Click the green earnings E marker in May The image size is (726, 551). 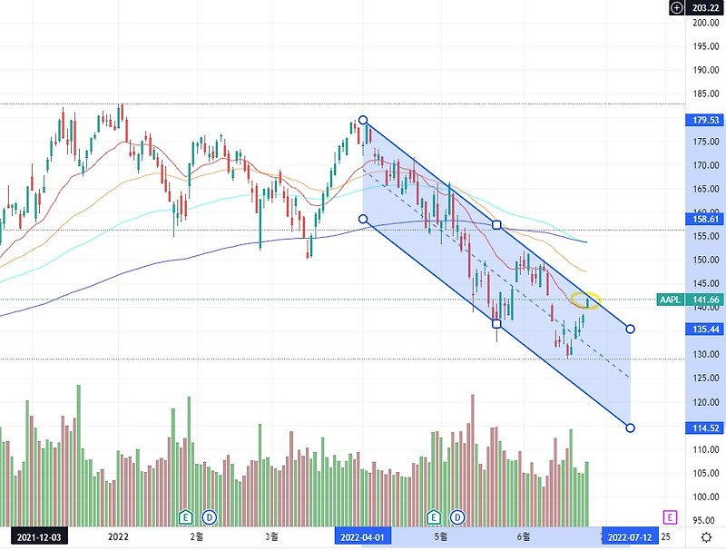[x=434, y=517]
